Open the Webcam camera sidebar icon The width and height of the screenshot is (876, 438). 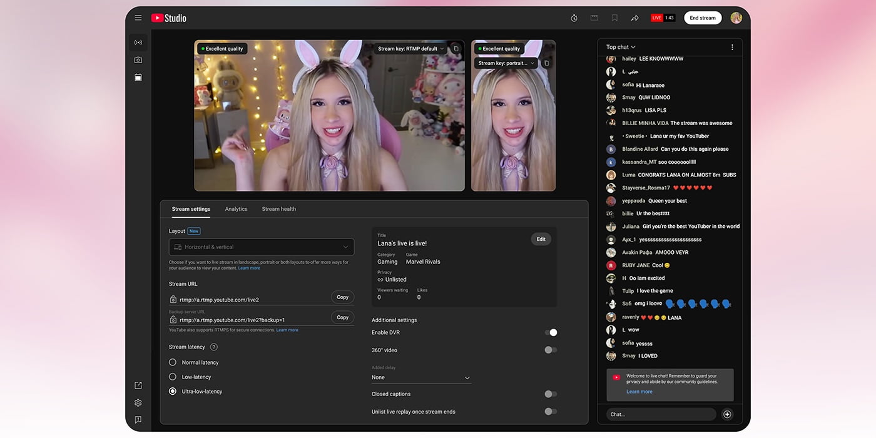(x=138, y=60)
